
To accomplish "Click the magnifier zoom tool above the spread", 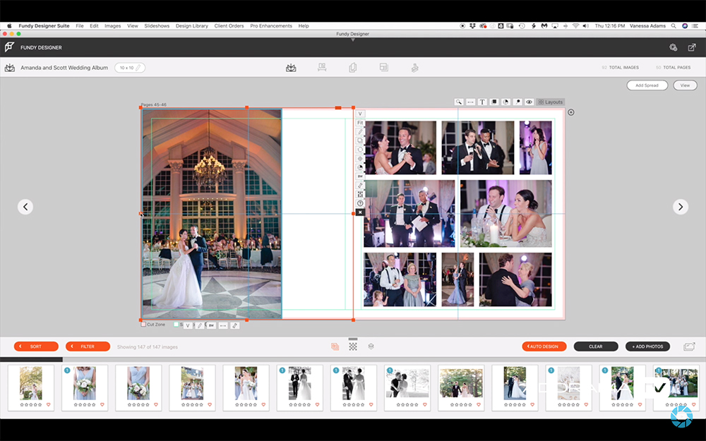I will [x=459, y=102].
